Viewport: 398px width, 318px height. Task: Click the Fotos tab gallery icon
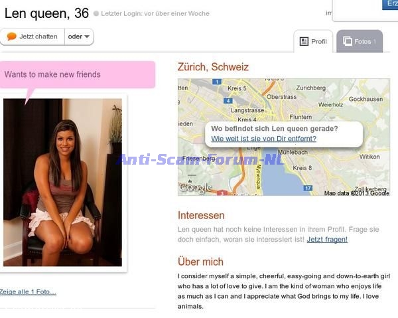click(x=348, y=41)
